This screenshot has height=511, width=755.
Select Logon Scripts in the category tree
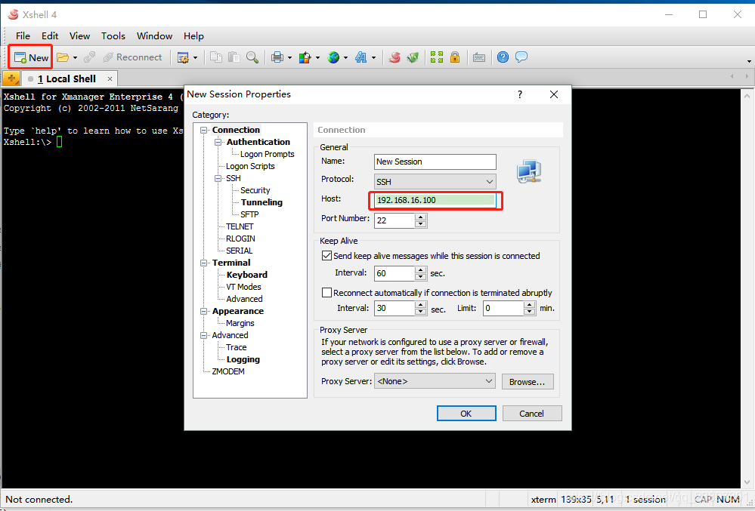pyautogui.click(x=250, y=166)
